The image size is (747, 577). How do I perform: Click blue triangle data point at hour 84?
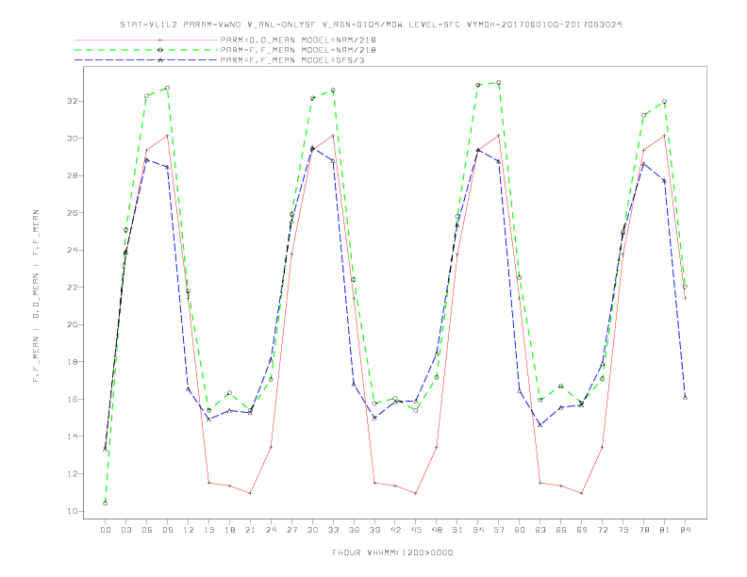[685, 398]
